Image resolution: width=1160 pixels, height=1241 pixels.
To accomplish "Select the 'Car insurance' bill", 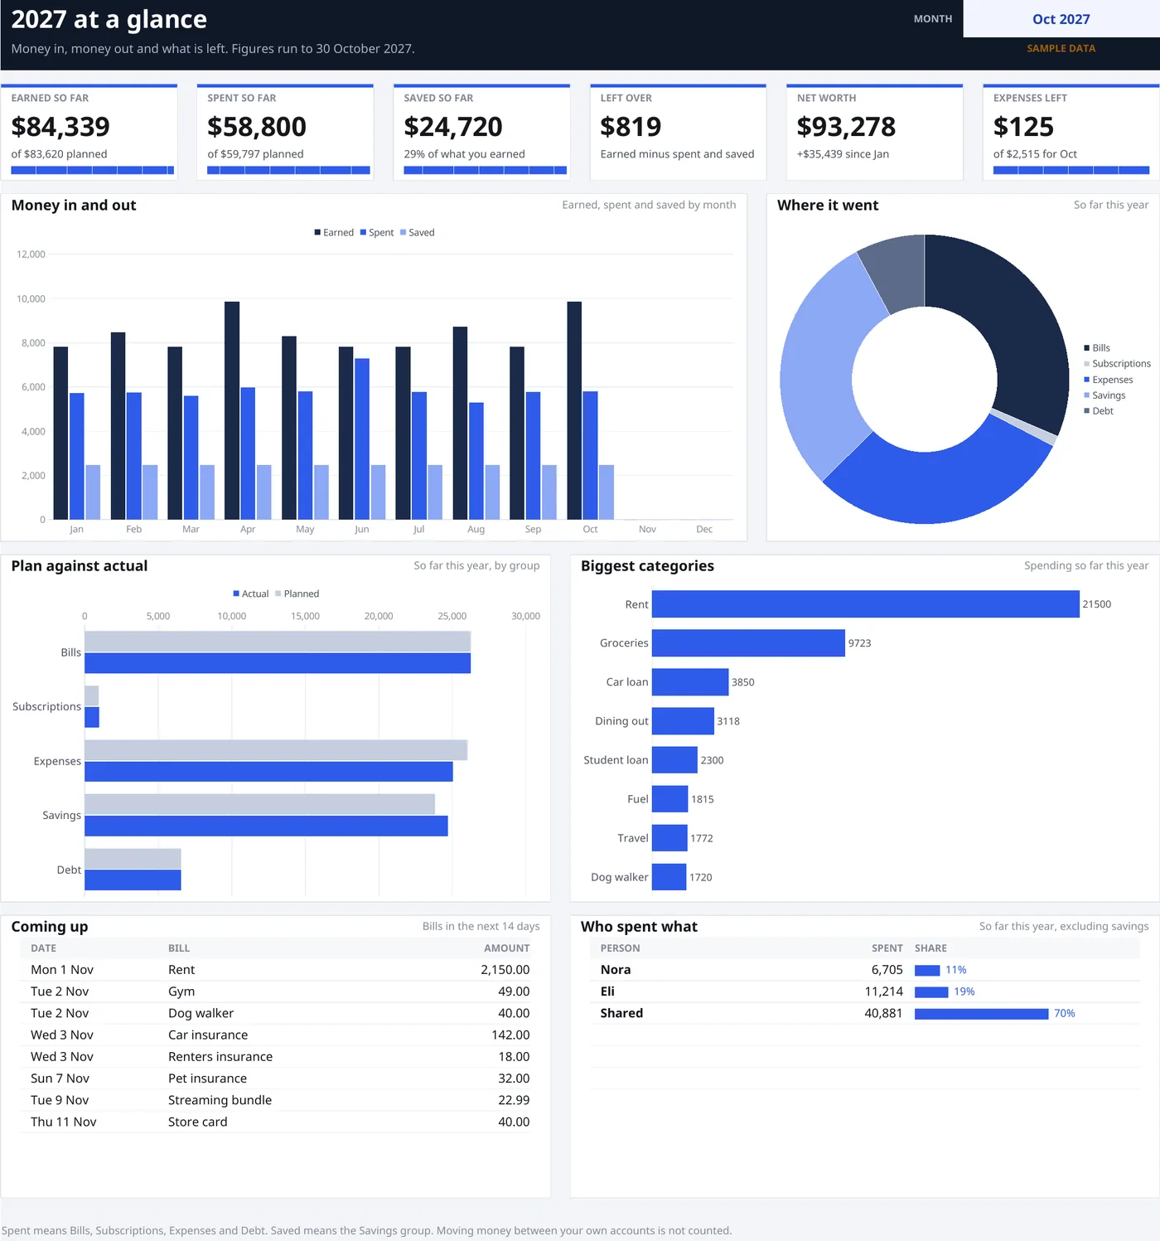I will (275, 1035).
